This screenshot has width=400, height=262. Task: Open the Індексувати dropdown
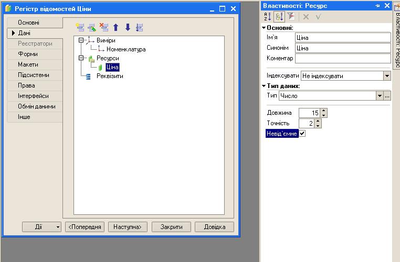coord(387,76)
